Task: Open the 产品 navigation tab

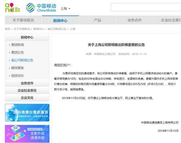Action: point(97,20)
